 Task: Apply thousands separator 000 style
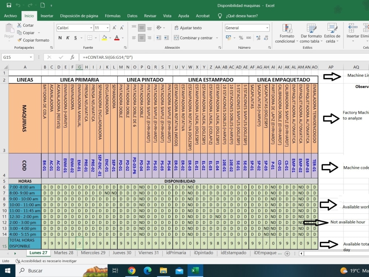pos(248,38)
